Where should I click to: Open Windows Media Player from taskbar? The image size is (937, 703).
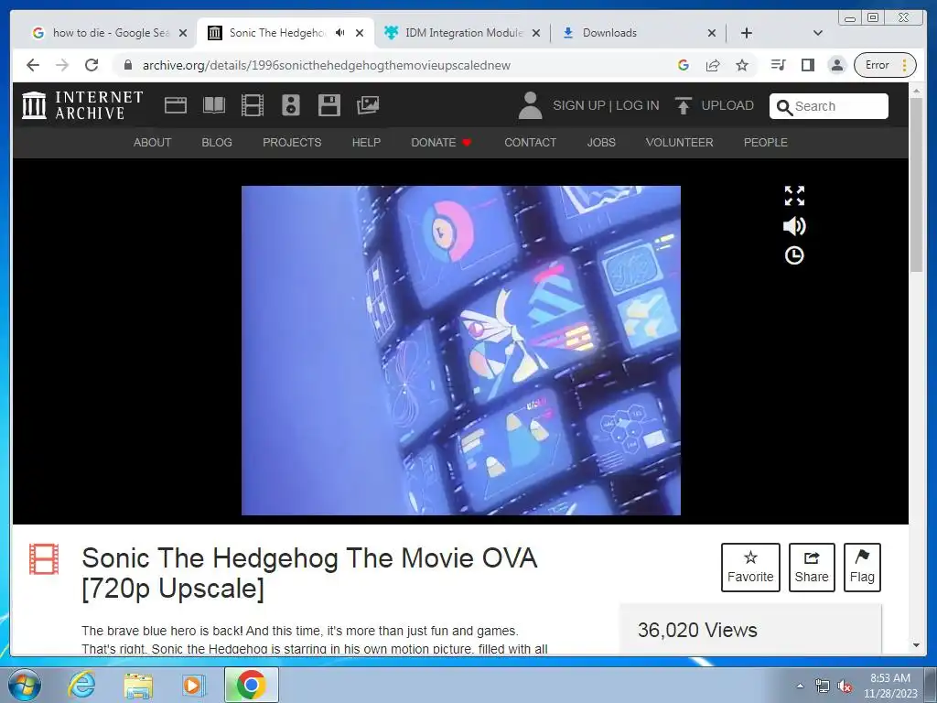192,685
